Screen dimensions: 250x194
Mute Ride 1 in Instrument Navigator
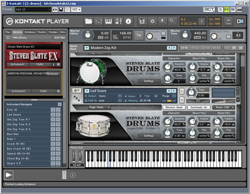(58, 139)
